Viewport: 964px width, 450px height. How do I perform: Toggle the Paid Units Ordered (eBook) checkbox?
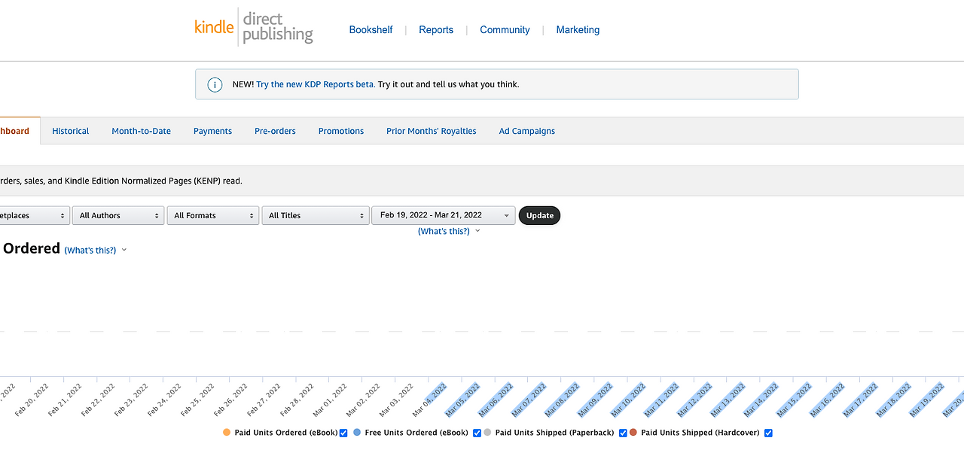point(343,433)
